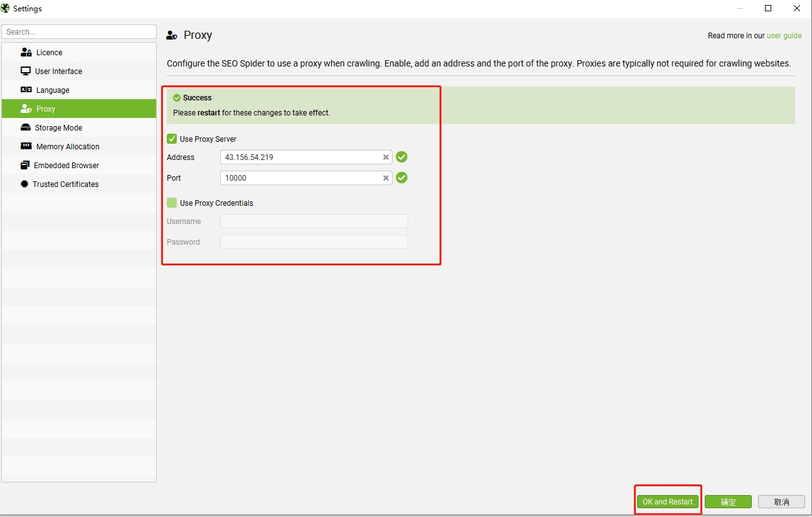Click the Memory Allocation chip icon
The image size is (812, 517).
tap(26, 147)
